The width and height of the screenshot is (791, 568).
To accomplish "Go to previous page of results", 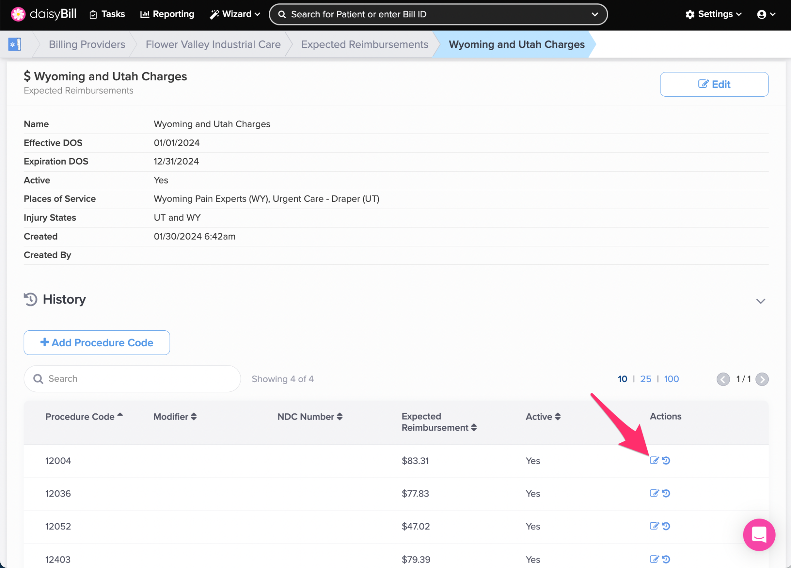I will click(x=723, y=379).
